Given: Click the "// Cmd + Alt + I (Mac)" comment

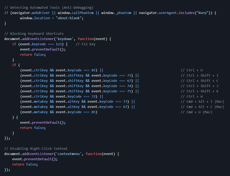Looking at the screenshot, I should point(202,102).
